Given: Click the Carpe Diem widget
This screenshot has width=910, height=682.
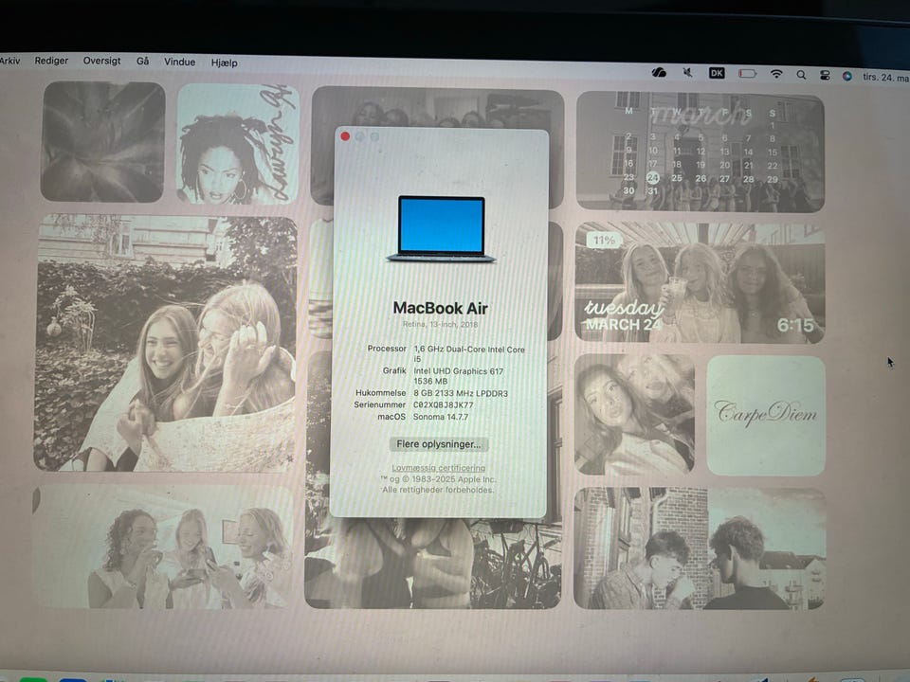Looking at the screenshot, I should [x=766, y=415].
